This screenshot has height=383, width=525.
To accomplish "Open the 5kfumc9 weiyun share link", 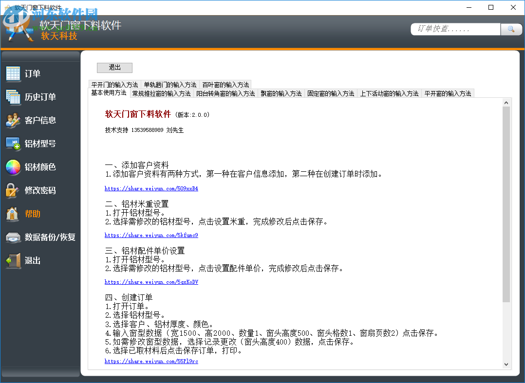I will (x=151, y=235).
